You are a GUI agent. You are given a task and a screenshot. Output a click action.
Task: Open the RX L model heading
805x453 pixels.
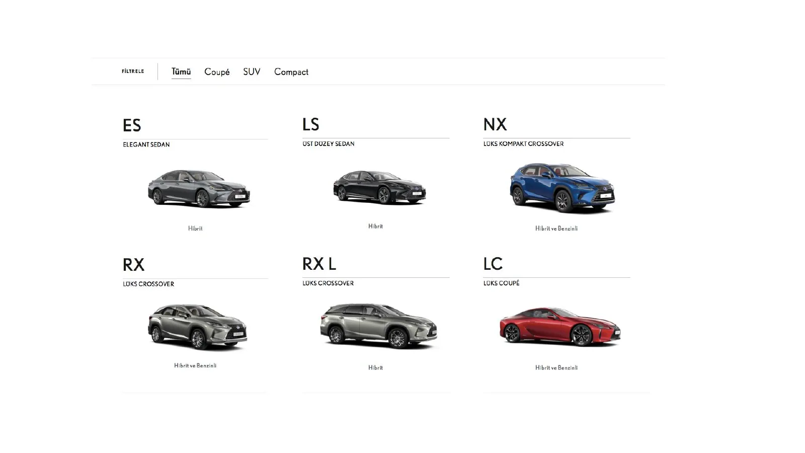[x=319, y=264]
